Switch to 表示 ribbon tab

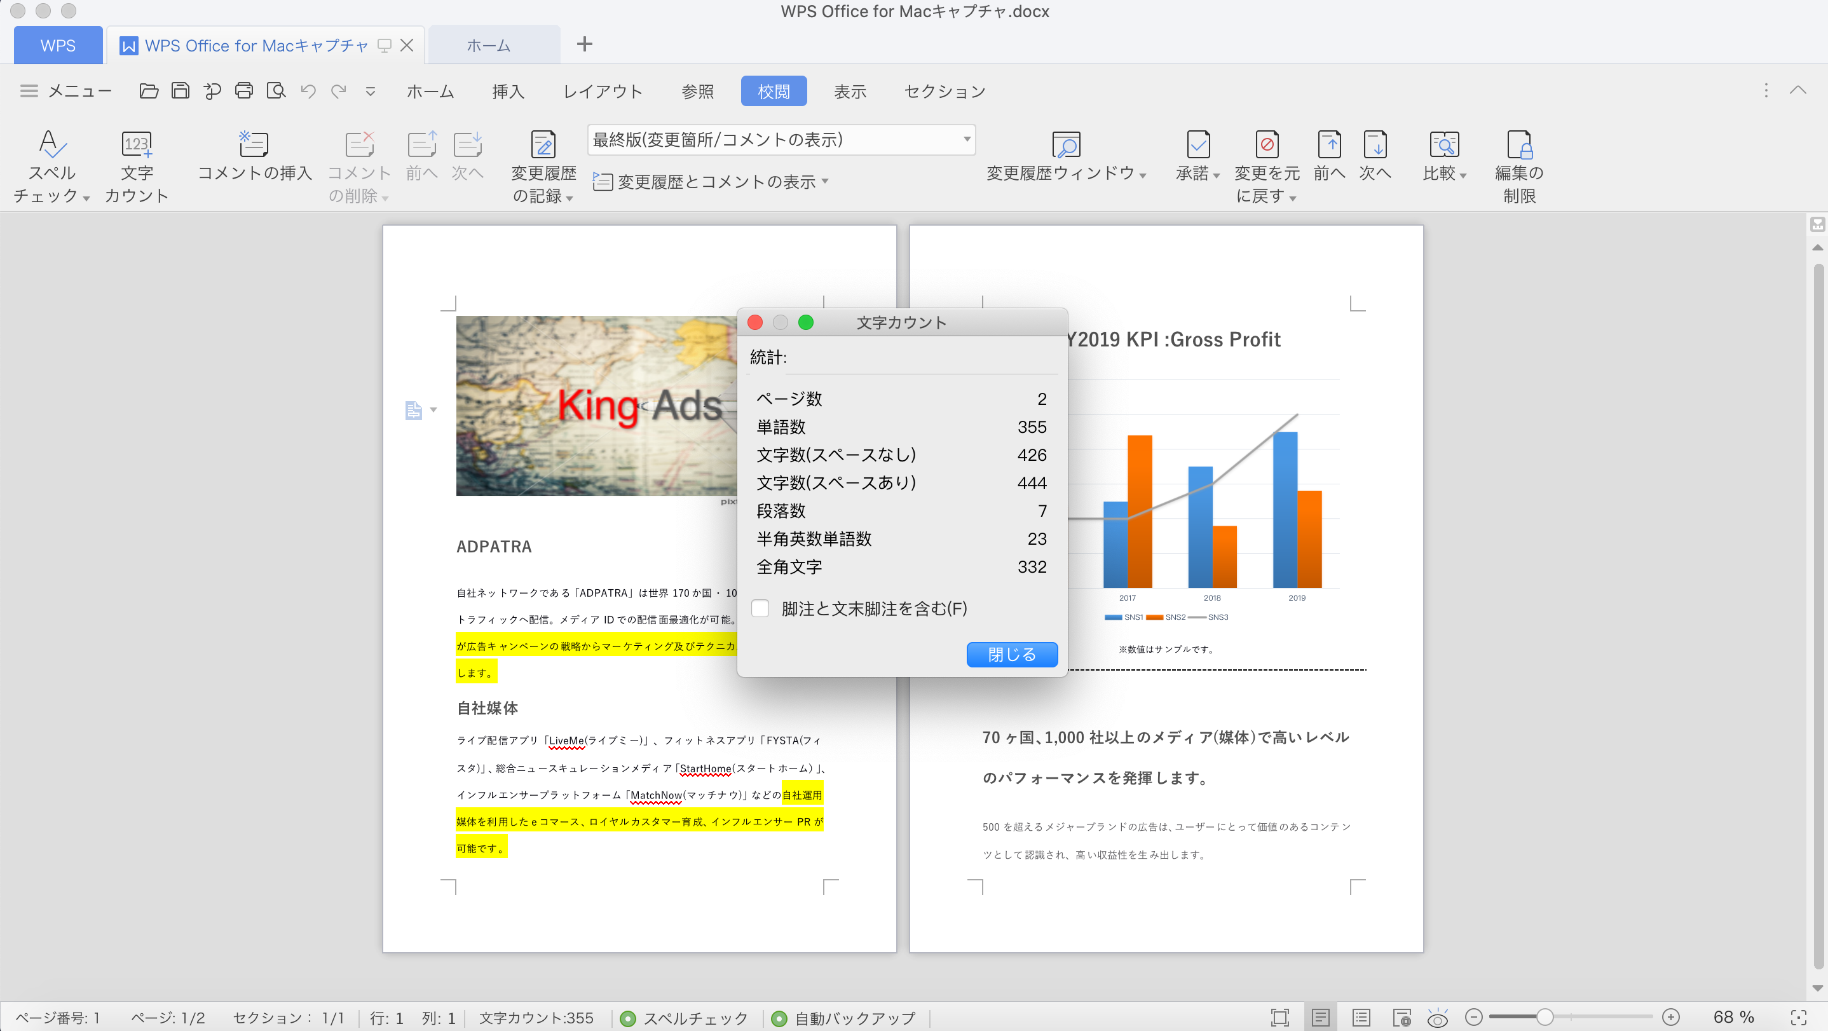(850, 92)
